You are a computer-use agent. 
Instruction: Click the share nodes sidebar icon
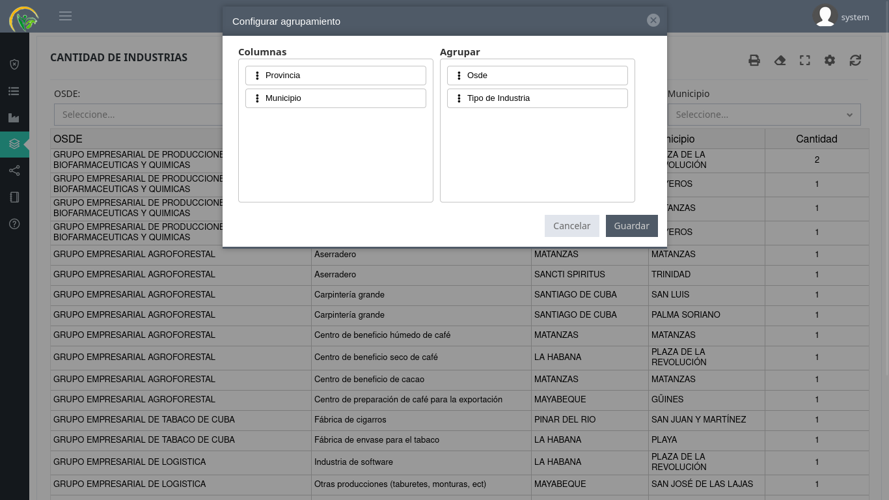pos(14,171)
